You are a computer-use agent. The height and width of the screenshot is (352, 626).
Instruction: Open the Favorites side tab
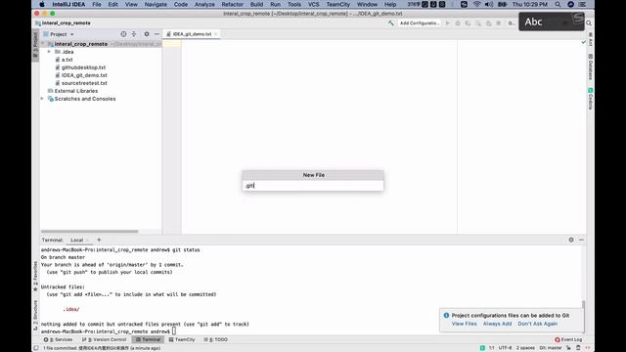35,276
